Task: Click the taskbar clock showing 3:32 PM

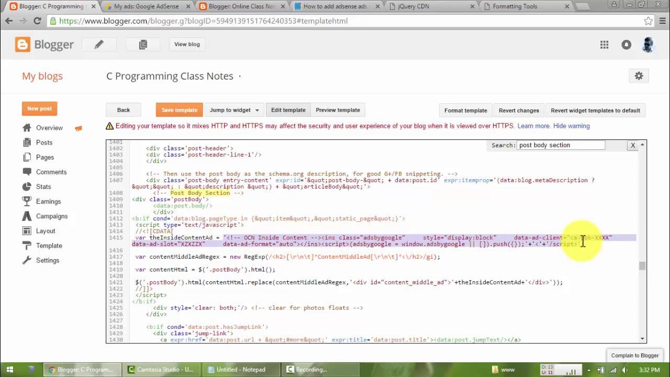Action: [649, 370]
